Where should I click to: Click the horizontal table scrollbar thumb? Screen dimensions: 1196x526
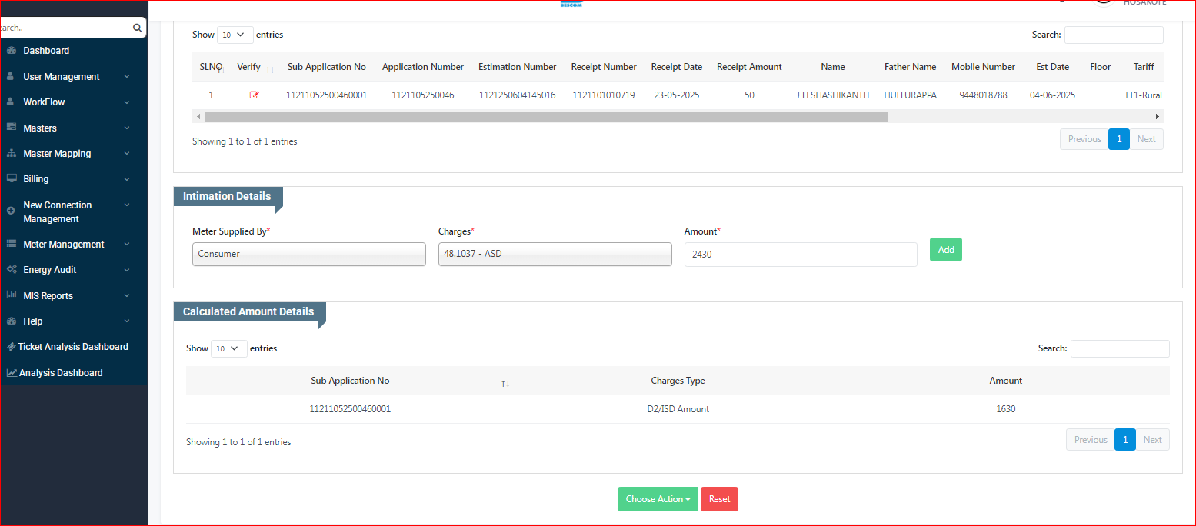click(546, 116)
